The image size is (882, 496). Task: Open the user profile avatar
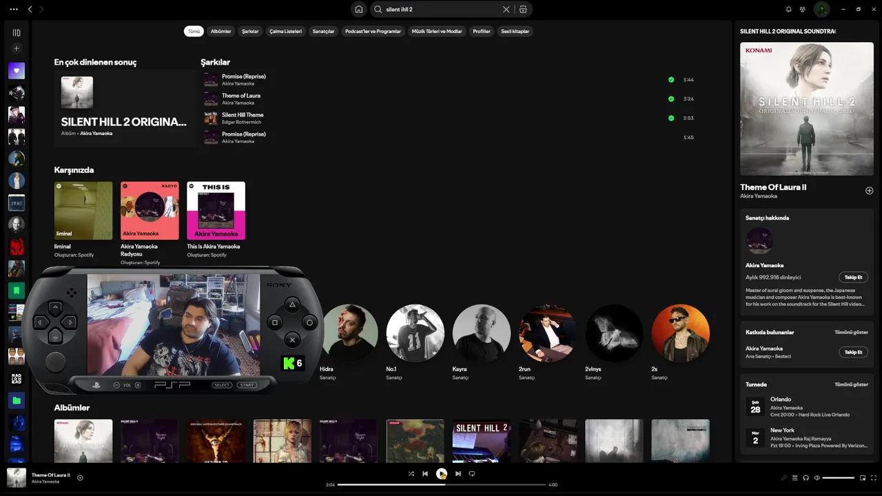821,10
